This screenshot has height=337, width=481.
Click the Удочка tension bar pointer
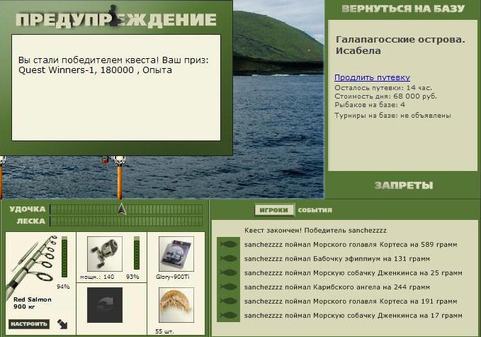coord(122,209)
